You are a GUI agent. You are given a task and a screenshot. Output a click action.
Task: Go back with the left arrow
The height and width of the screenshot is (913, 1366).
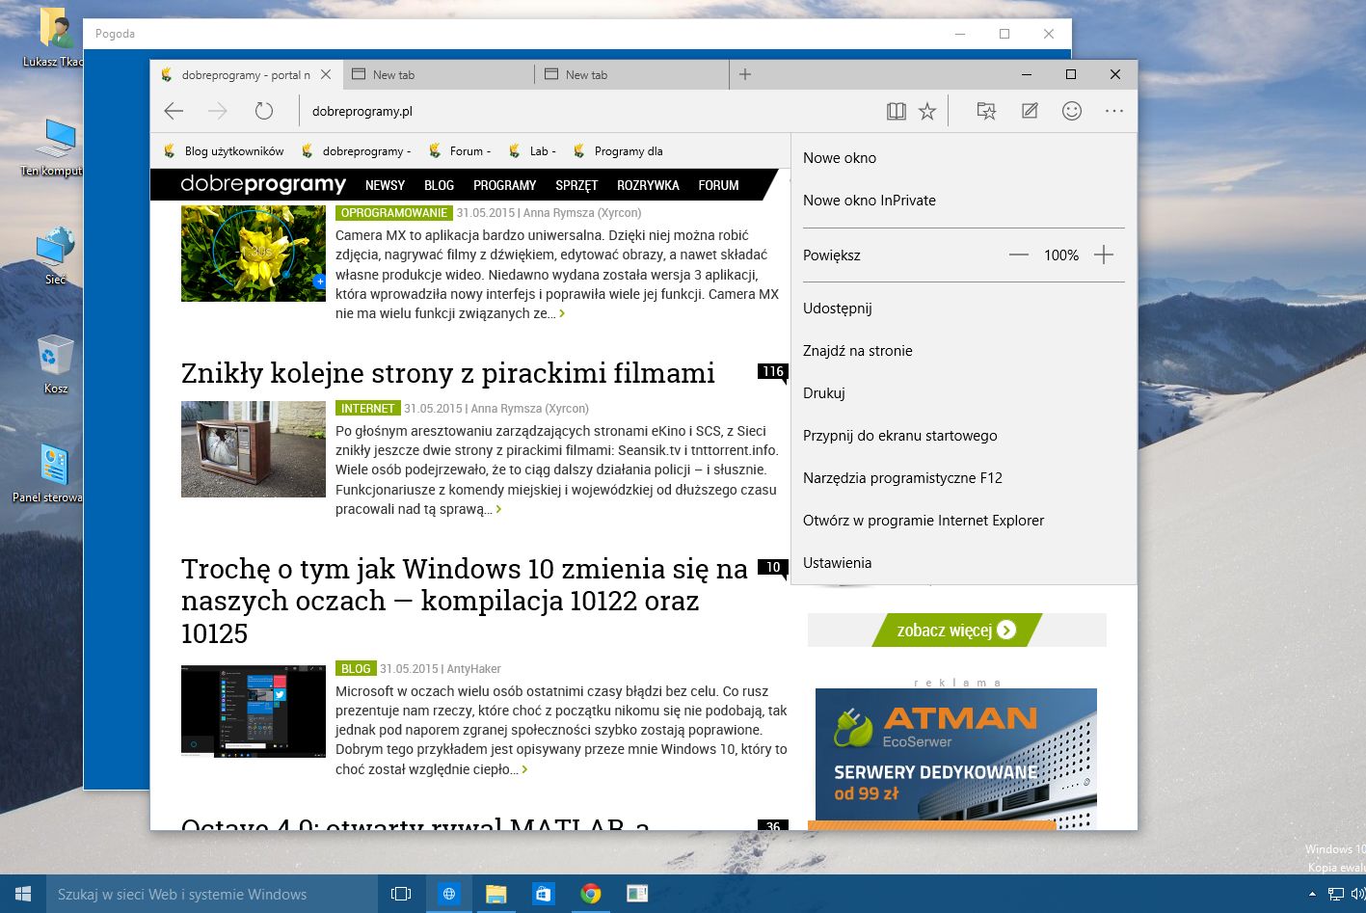point(174,112)
